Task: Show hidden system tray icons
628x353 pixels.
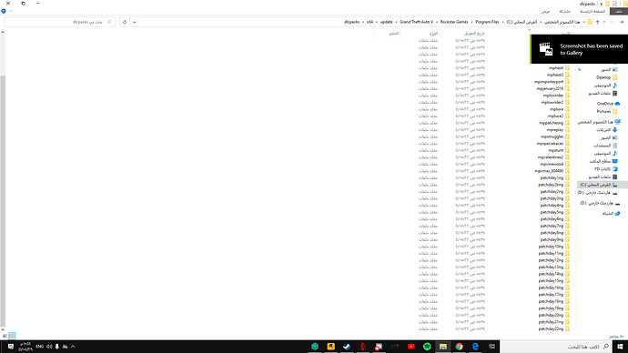Action: pos(73,347)
